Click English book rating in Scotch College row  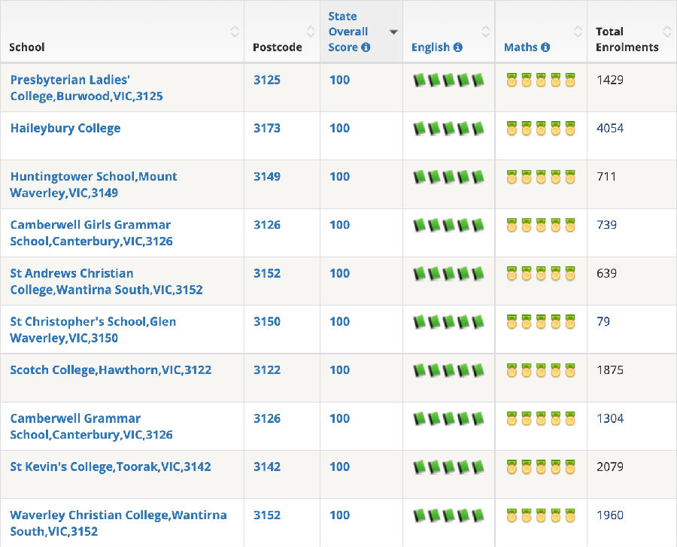click(448, 370)
